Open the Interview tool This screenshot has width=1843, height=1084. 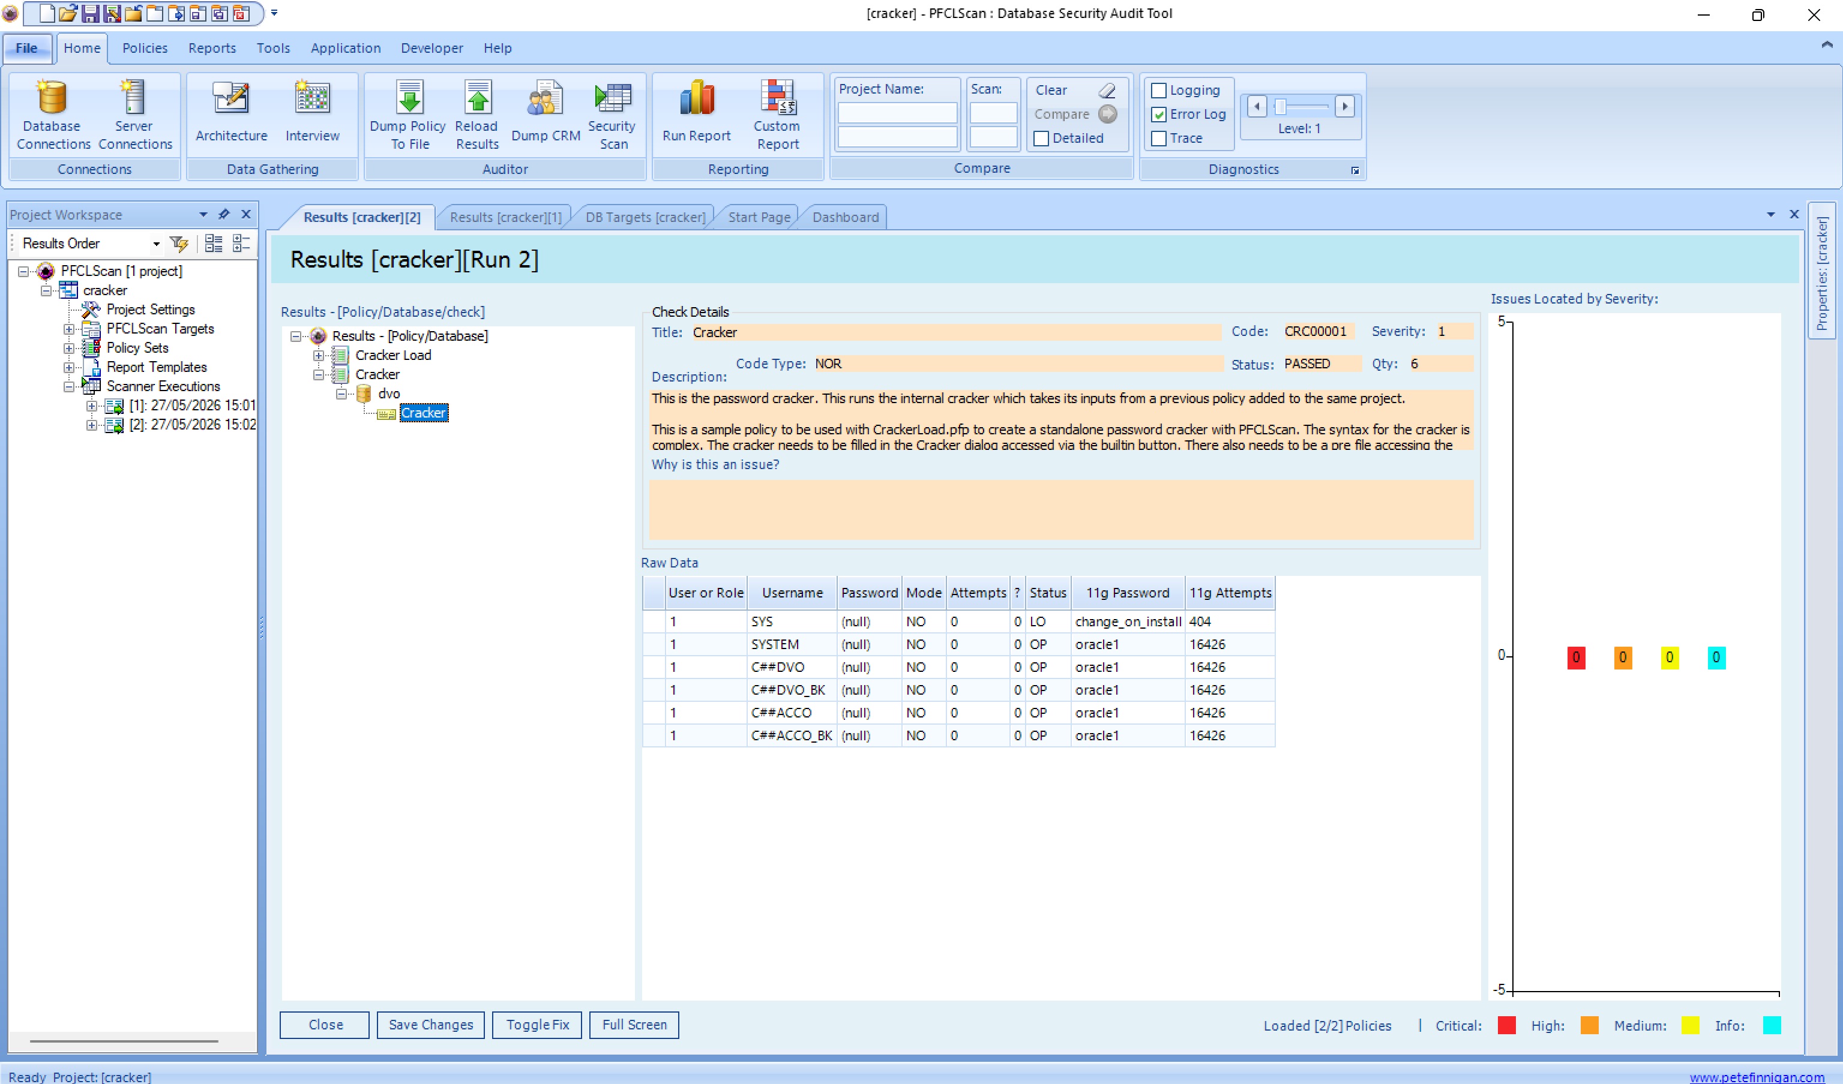pos(312,112)
